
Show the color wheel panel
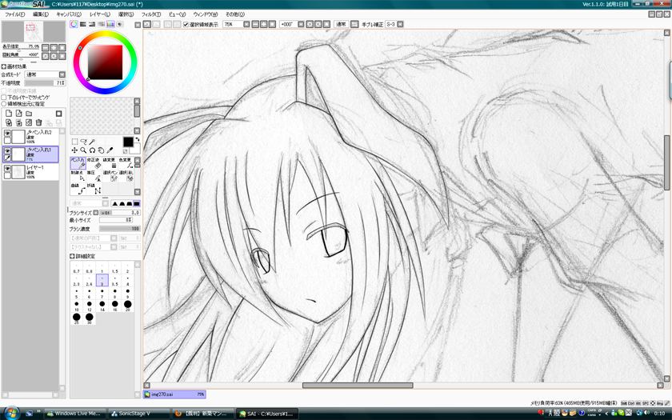[74, 25]
